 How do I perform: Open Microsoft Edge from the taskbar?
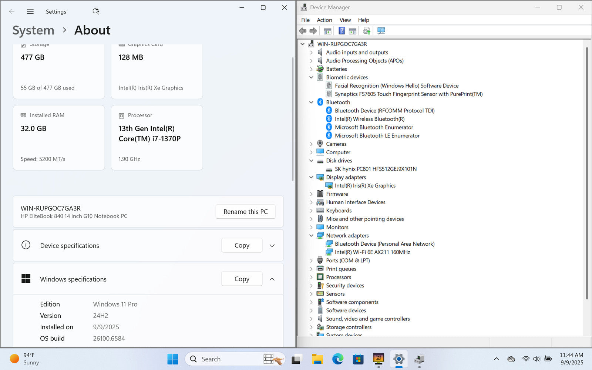point(337,359)
